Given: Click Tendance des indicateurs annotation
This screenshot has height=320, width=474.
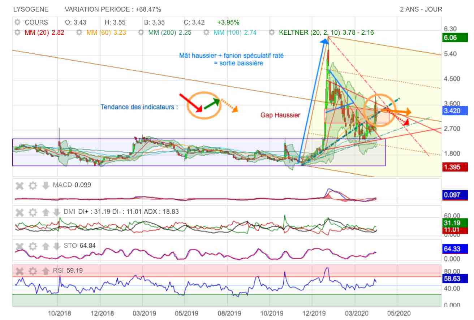Looking at the screenshot, I should [139, 107].
